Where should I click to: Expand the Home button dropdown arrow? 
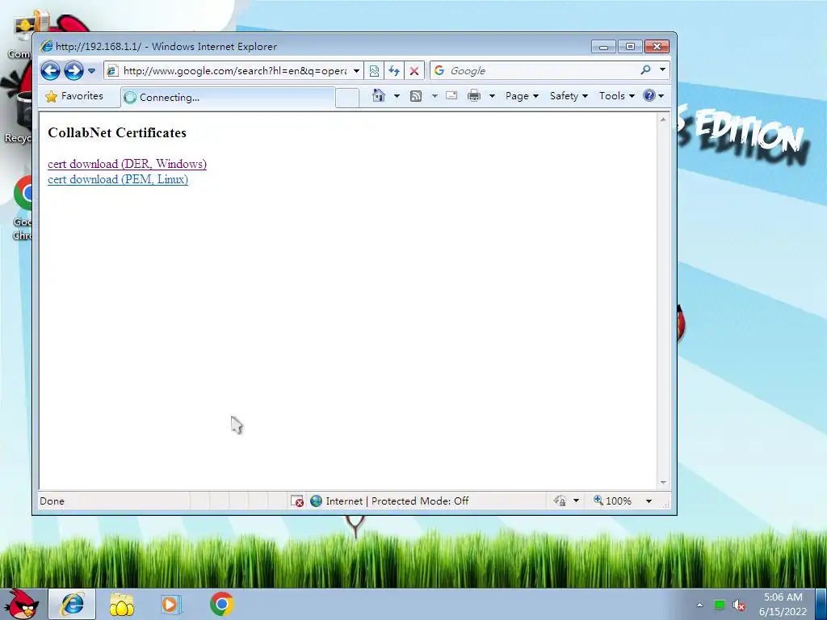397,96
